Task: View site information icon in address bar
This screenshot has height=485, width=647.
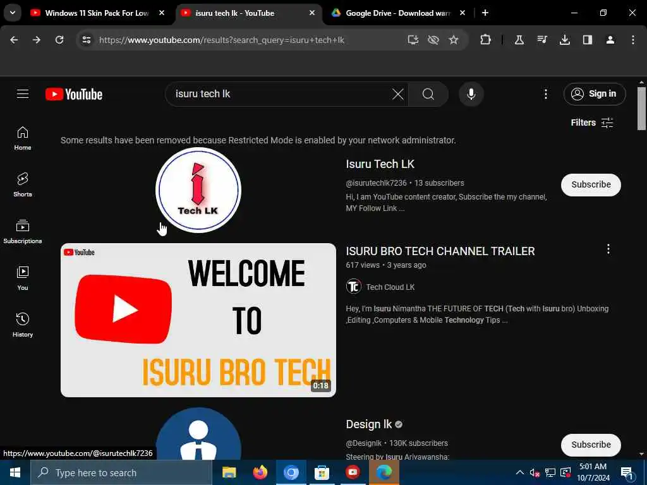Action: [86, 40]
